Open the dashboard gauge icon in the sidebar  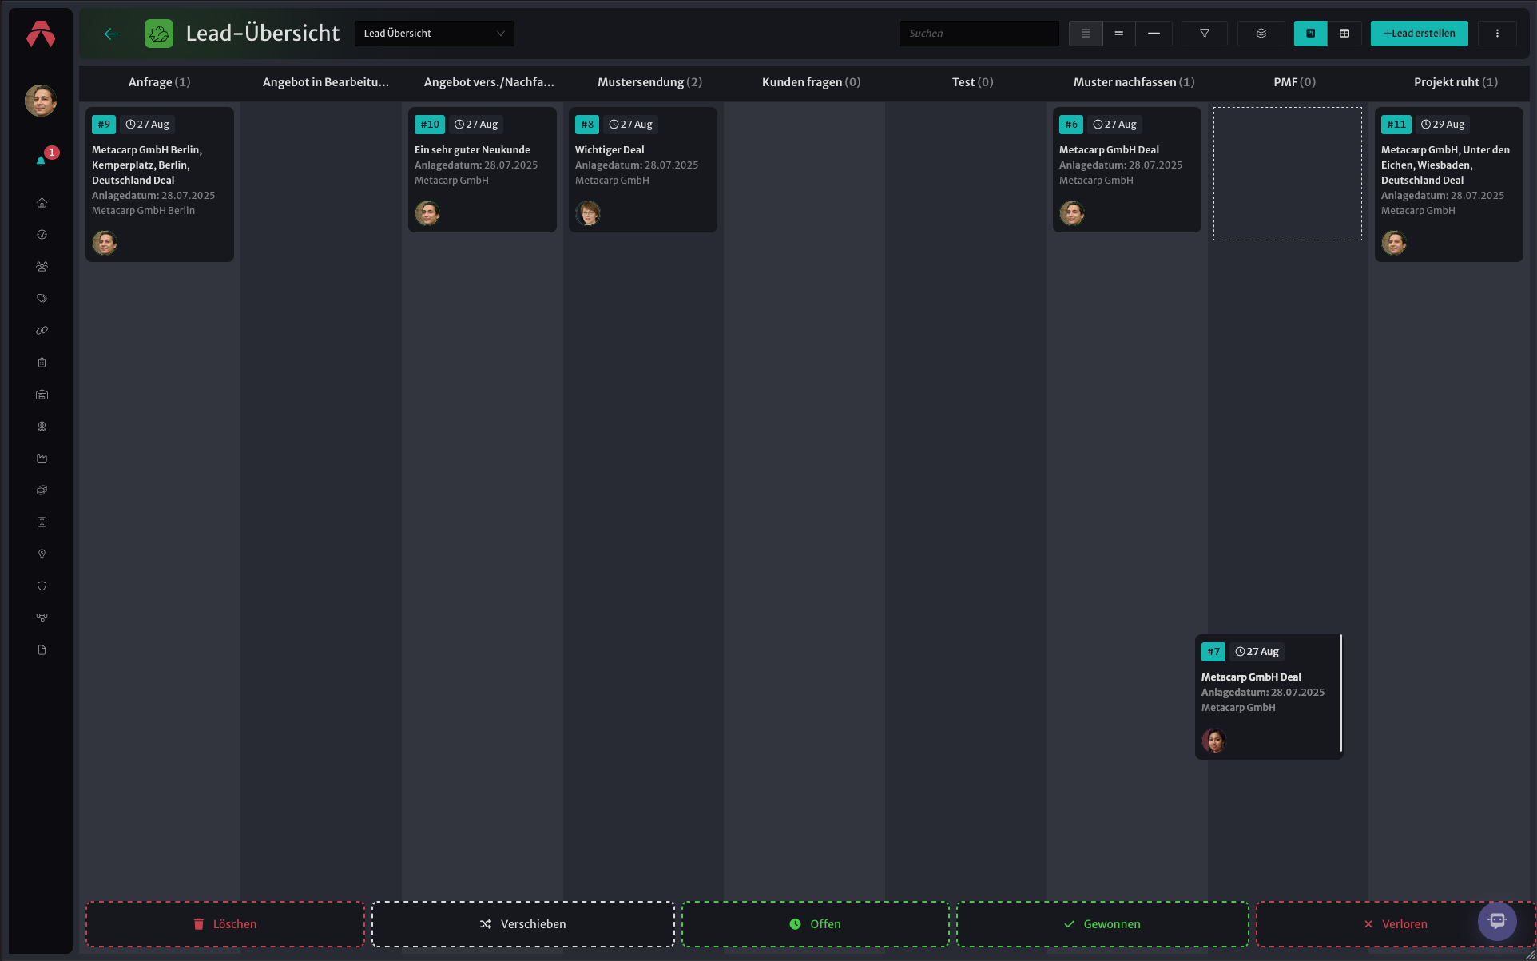42,235
